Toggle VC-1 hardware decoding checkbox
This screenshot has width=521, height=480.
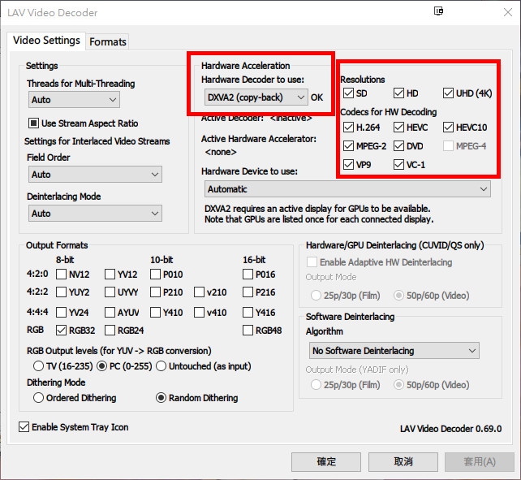(x=398, y=164)
